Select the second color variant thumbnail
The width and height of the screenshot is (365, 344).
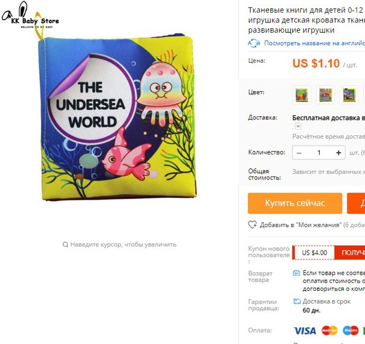[x=326, y=95]
